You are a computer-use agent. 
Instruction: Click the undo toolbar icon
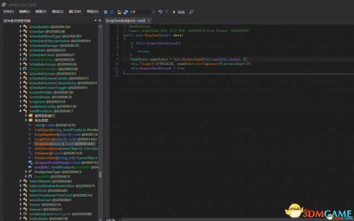160,12
